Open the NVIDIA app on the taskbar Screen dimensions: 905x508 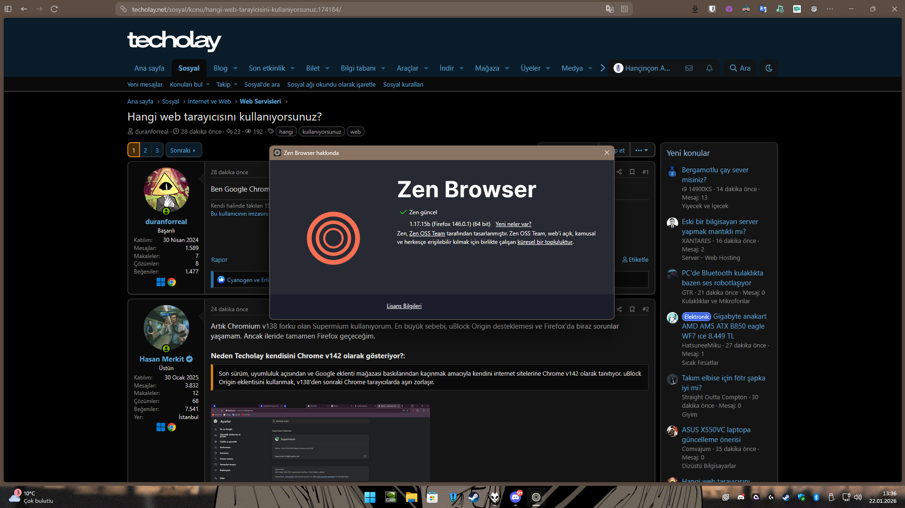click(x=390, y=497)
